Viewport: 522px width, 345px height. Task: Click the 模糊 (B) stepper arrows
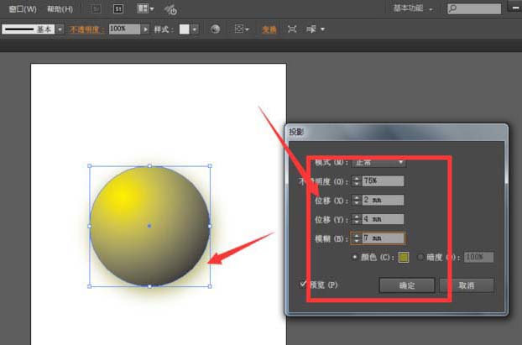click(357, 238)
